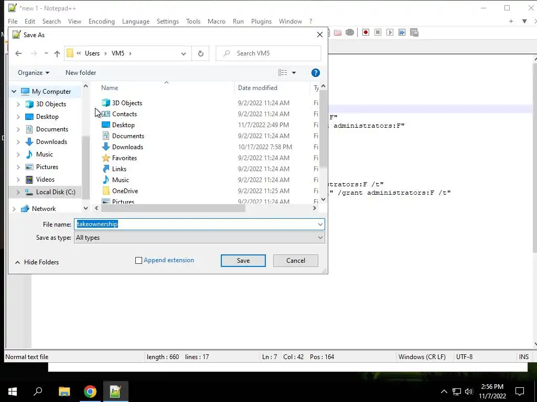Click INS mode in status bar

coord(524,357)
